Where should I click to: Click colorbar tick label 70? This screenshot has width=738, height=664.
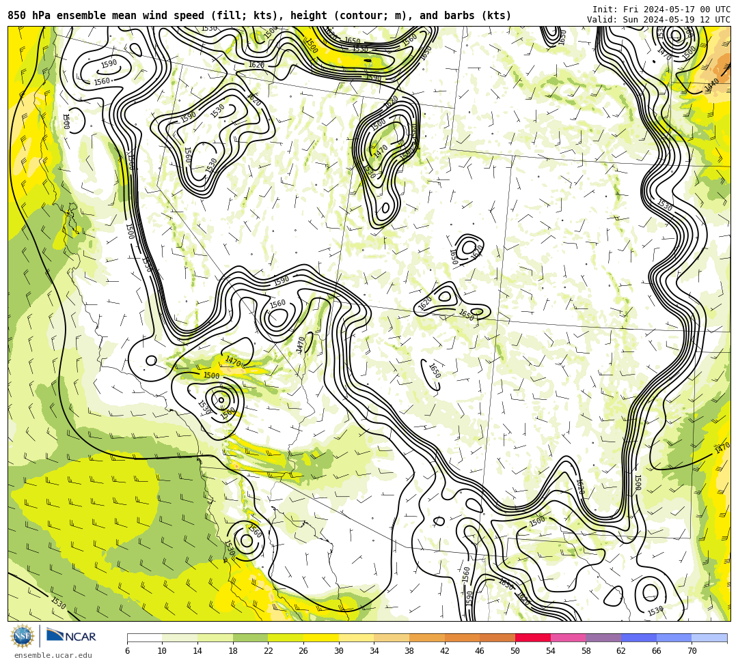(x=692, y=651)
